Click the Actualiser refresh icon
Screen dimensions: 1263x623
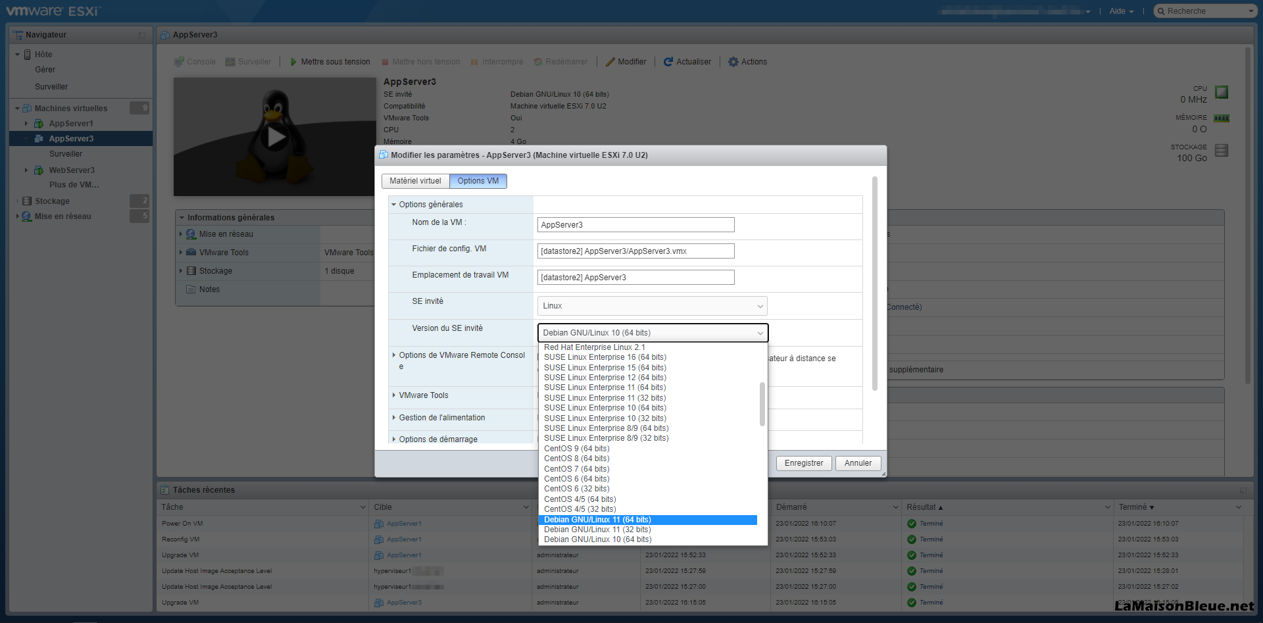click(x=668, y=62)
